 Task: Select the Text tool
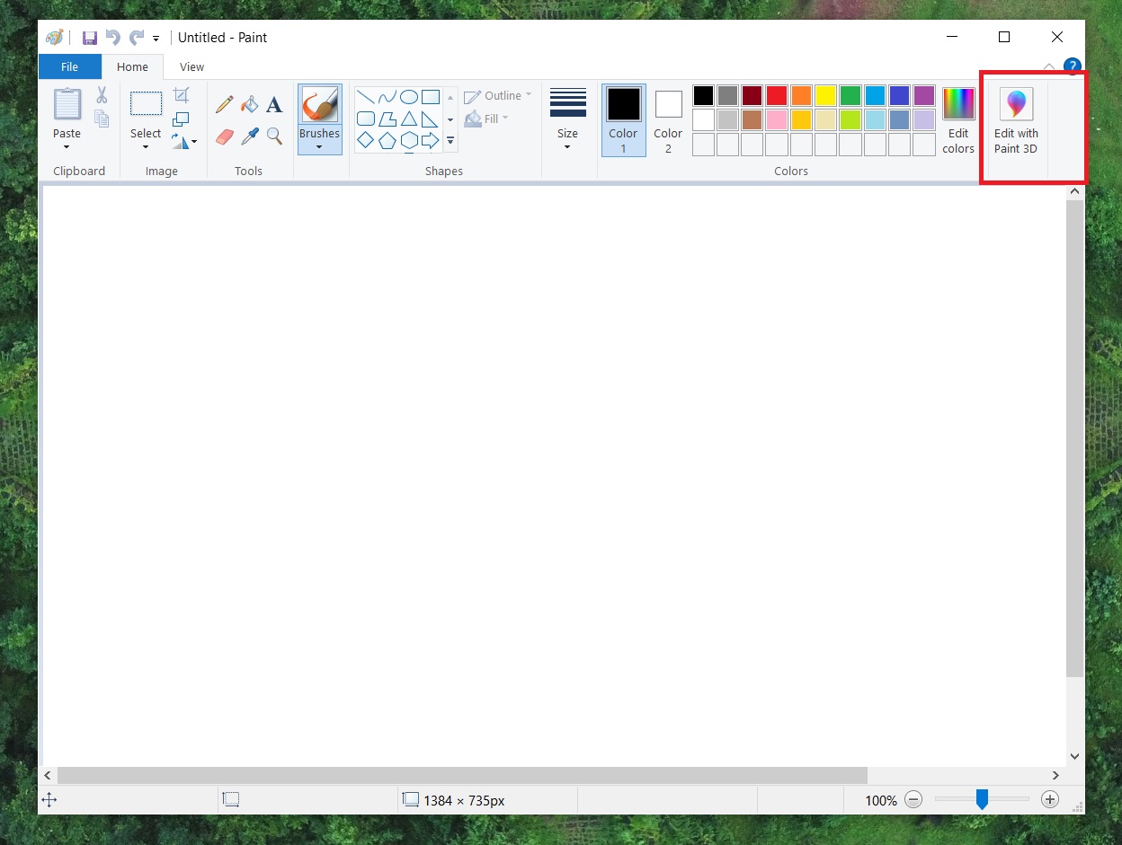point(274,103)
